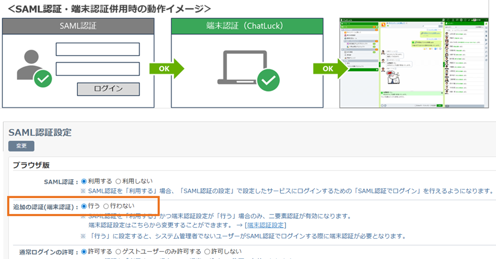Viewport: 496px width, 259px height.
Task: Click the SAML認証 field label
Action: pos(61,182)
